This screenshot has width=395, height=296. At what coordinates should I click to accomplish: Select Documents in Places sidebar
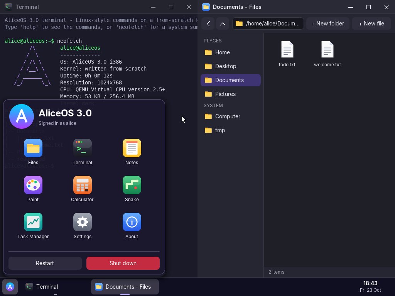click(x=231, y=80)
